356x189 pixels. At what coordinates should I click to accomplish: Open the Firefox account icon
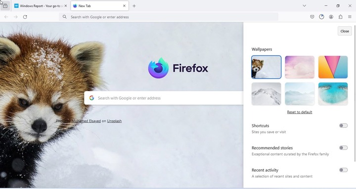(331, 17)
